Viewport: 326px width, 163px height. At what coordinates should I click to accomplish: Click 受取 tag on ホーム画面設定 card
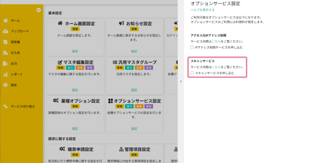pyautogui.click(x=75, y=29)
